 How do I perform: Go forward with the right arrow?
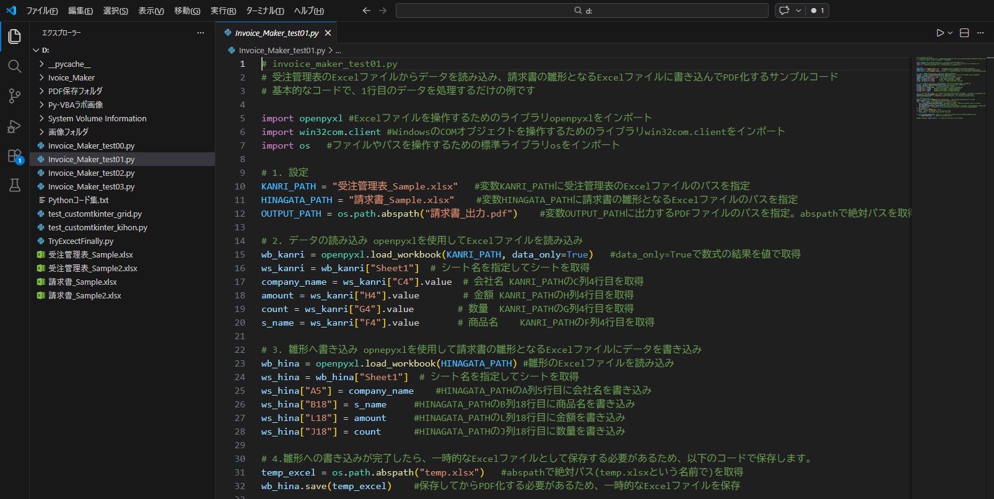(x=383, y=11)
